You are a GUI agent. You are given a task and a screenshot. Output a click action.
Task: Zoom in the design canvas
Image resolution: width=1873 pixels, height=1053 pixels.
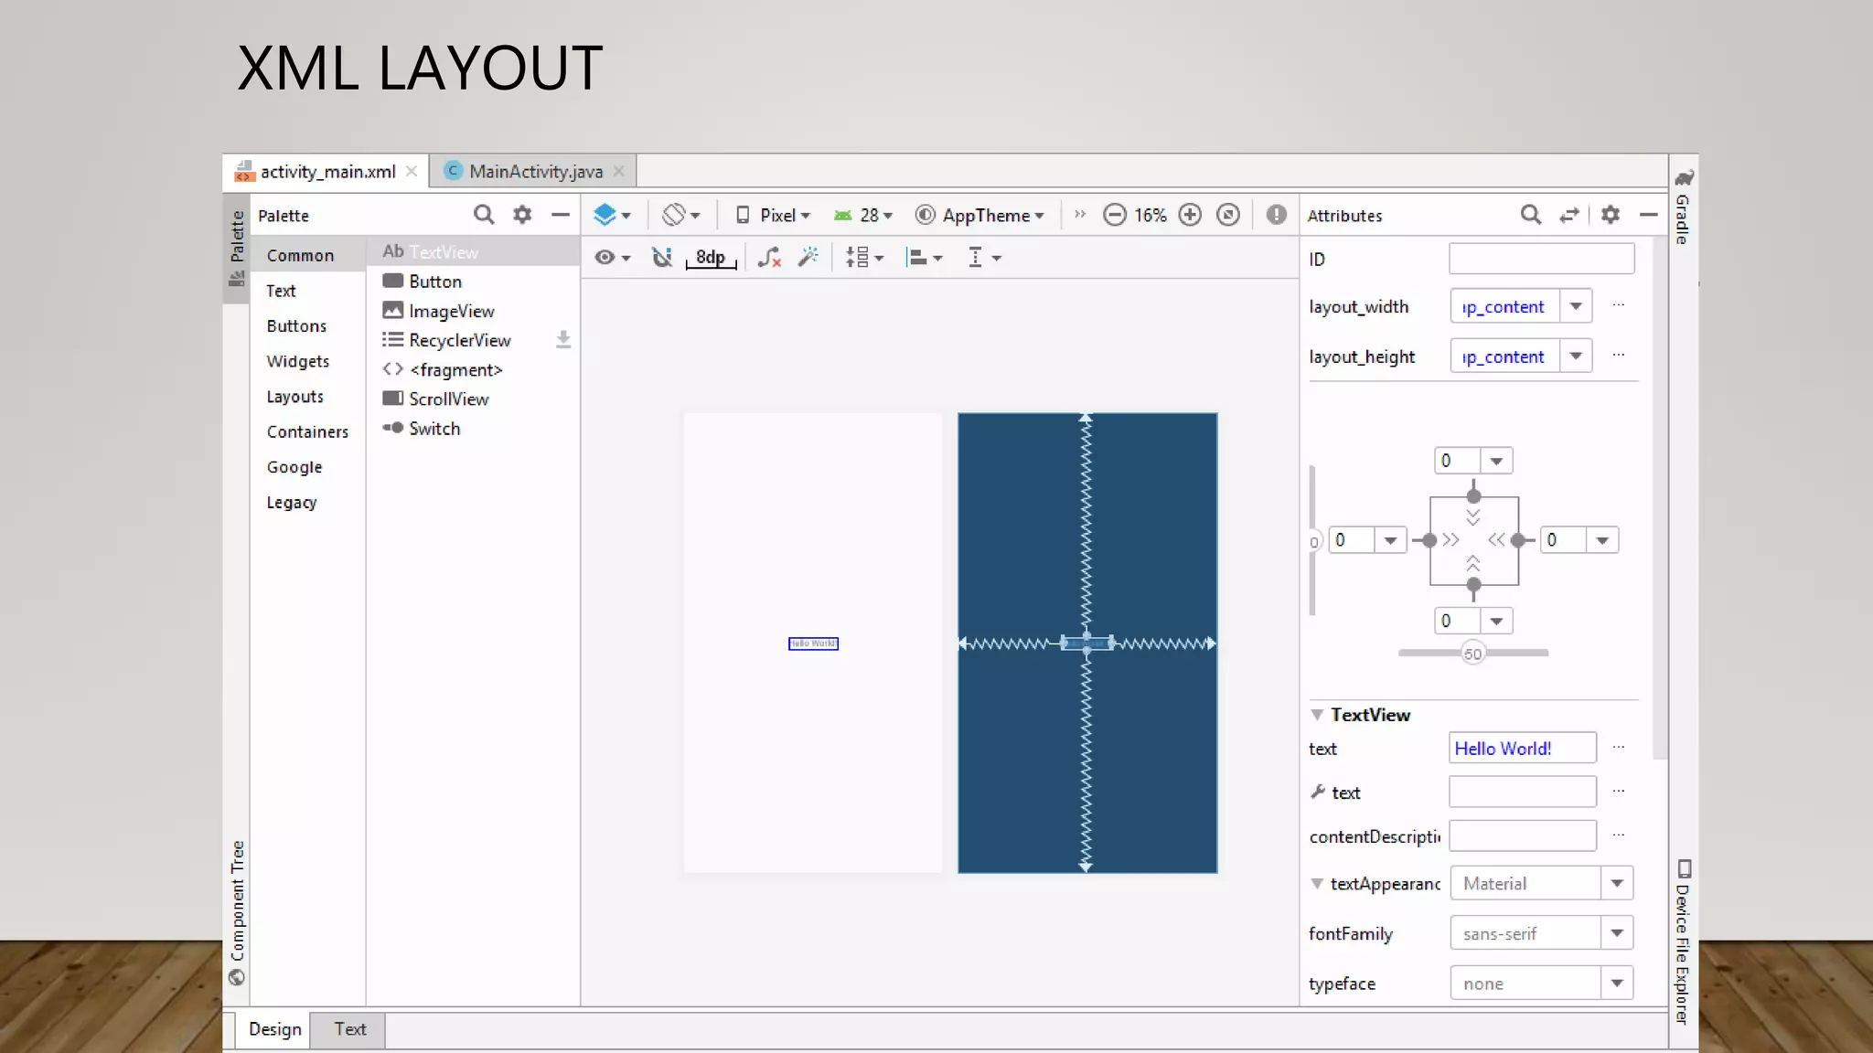click(x=1190, y=215)
